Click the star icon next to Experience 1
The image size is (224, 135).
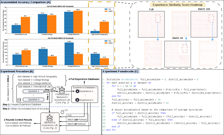(77, 91)
